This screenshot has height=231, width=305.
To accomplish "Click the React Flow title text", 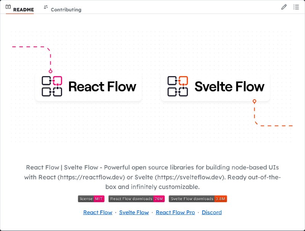I will tap(102, 86).
